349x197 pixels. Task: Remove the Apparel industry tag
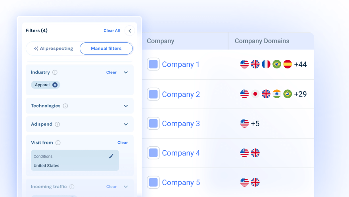tap(55, 85)
